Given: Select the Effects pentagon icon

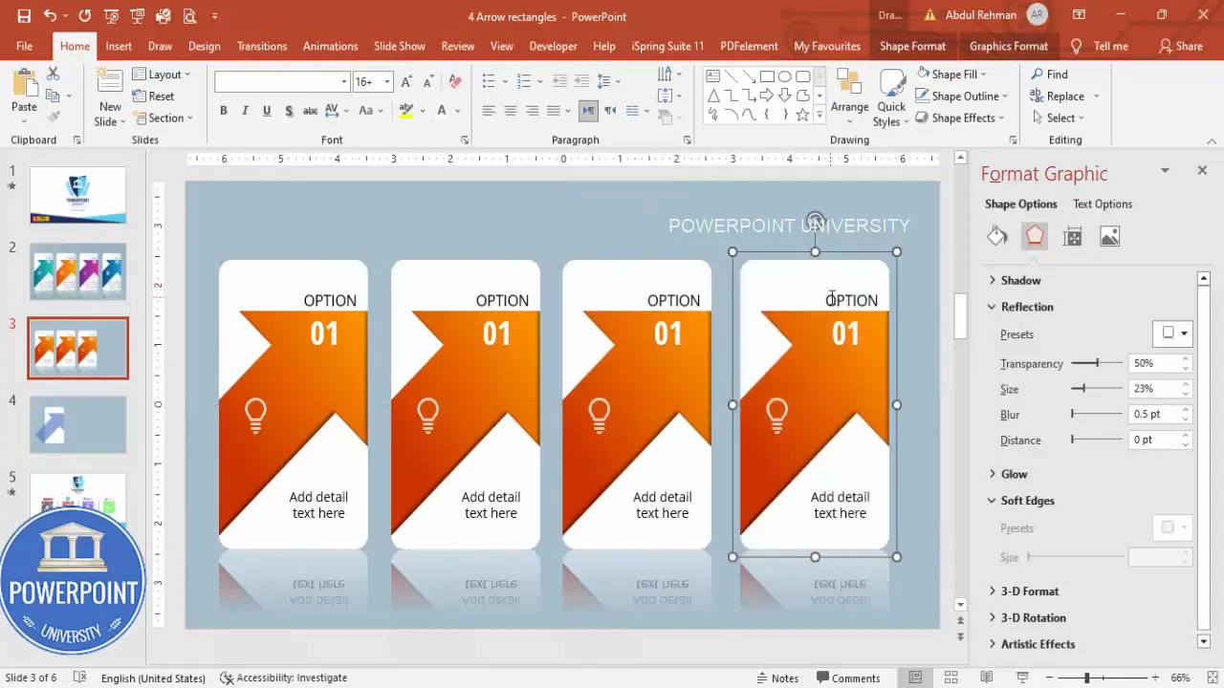Looking at the screenshot, I should point(1035,236).
